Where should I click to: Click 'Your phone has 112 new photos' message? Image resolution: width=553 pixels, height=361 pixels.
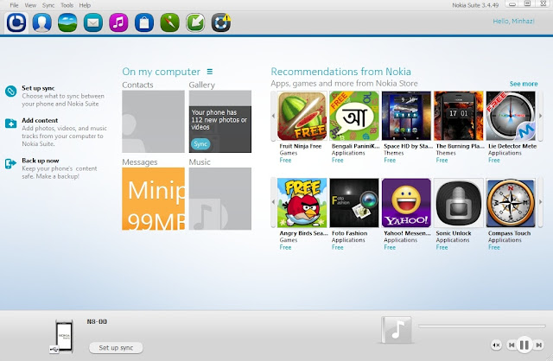219,120
